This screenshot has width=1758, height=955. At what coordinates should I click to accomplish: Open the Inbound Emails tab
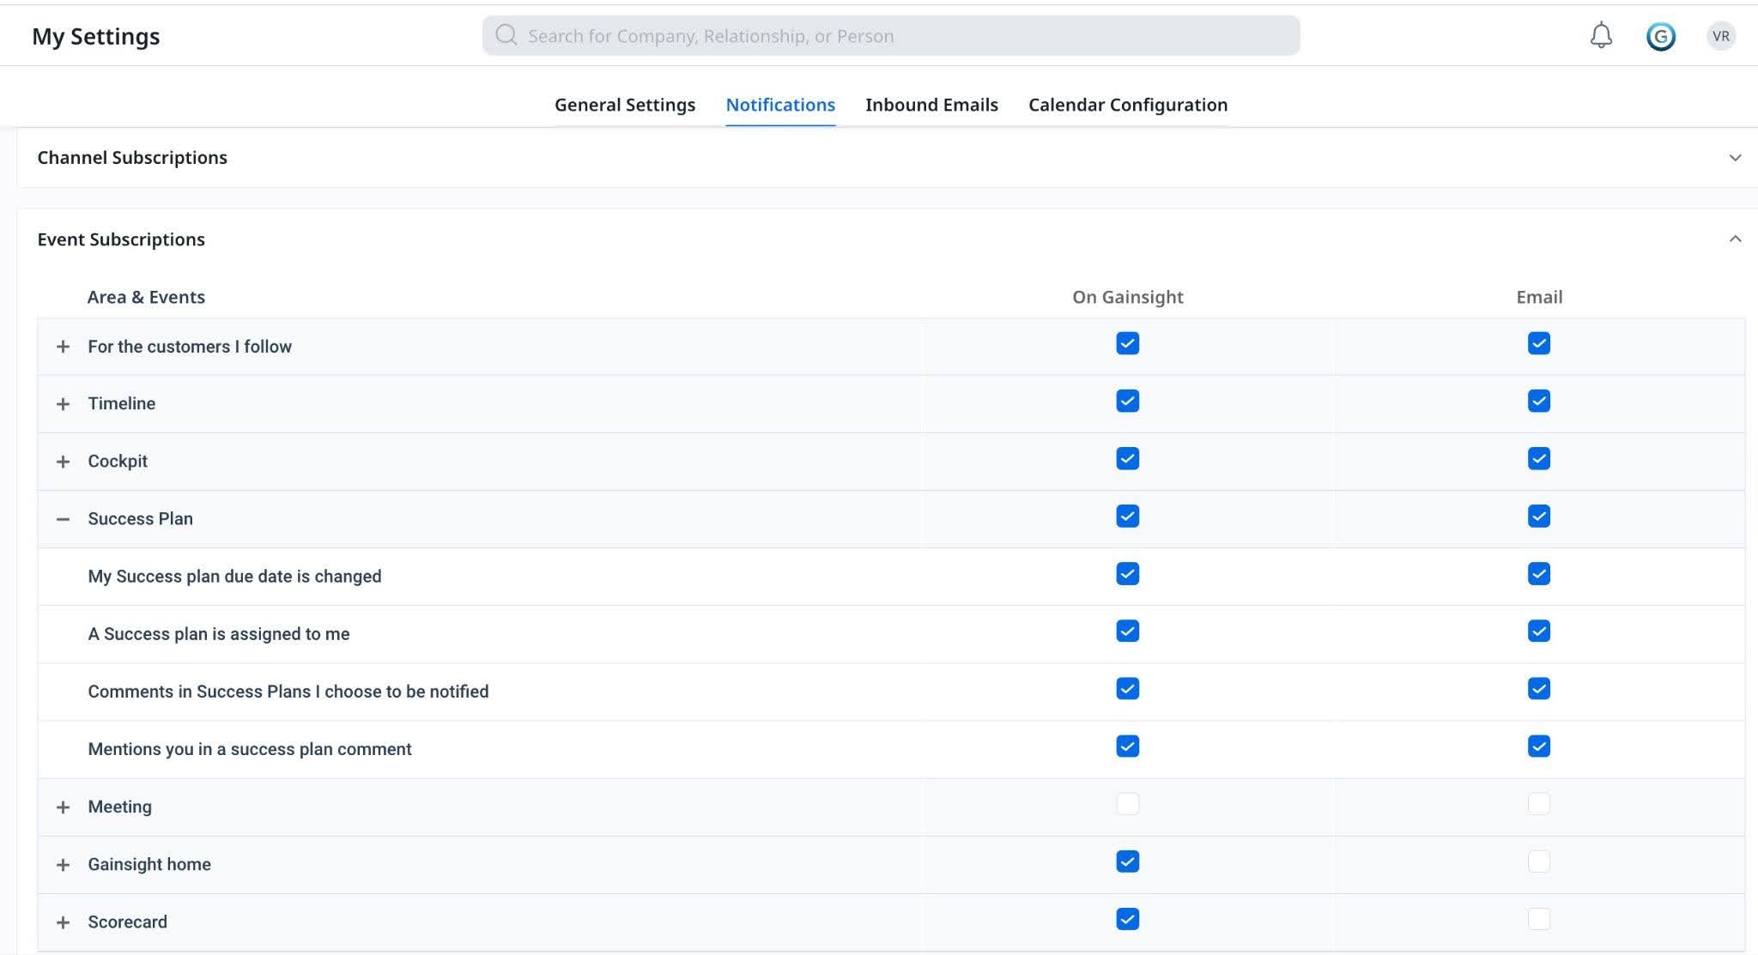(931, 105)
